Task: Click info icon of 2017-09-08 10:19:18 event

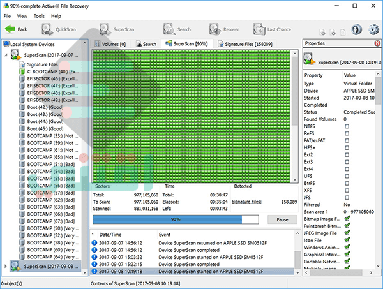Action: (94, 271)
